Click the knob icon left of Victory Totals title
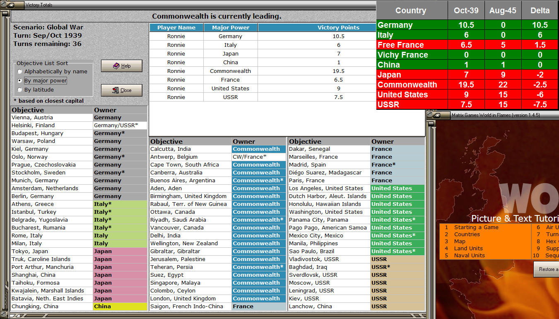 point(4,5)
